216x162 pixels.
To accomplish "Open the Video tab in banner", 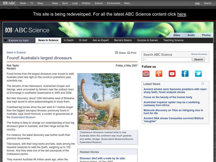I will click(177, 35).
